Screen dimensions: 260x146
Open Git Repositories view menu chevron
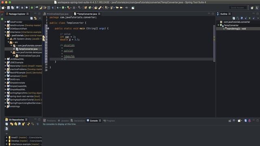point(6,133)
